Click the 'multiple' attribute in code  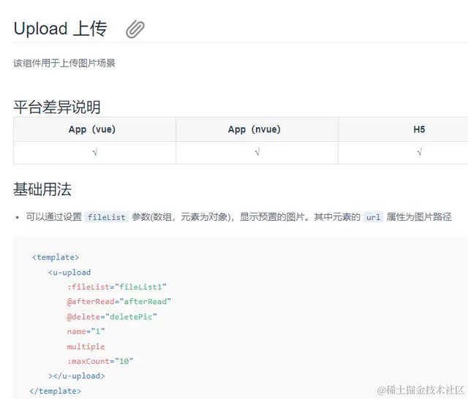(86, 346)
